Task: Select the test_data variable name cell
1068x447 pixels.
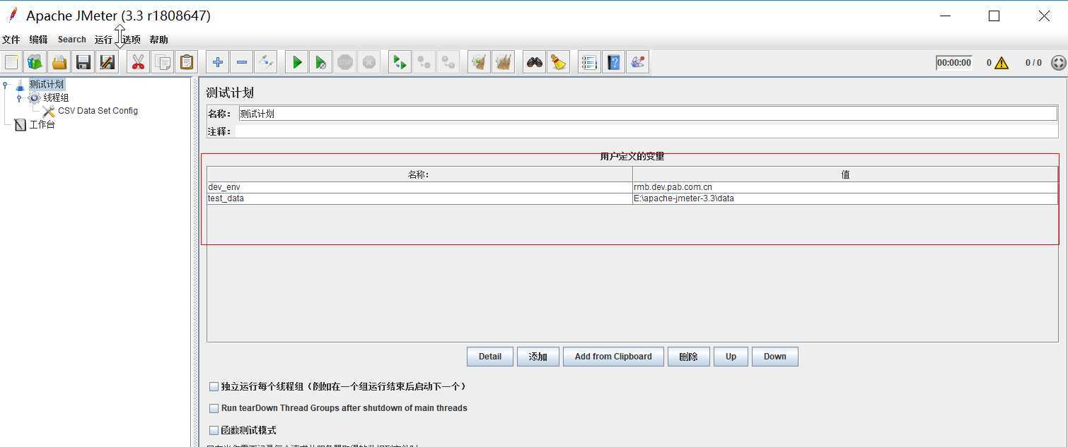Action: click(419, 199)
